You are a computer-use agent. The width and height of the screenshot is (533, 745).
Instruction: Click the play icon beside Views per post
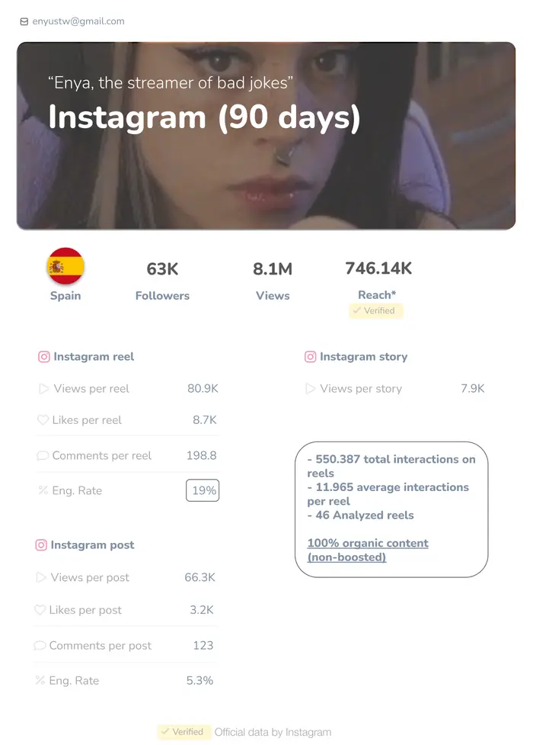(x=41, y=577)
